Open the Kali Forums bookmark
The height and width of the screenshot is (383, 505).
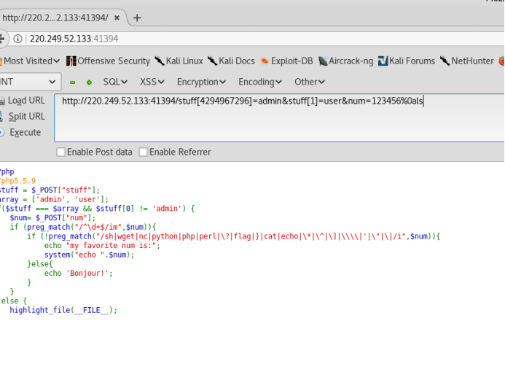pos(407,61)
